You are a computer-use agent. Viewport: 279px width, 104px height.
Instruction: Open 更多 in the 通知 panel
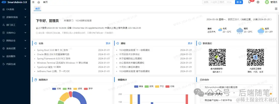tap(190, 43)
